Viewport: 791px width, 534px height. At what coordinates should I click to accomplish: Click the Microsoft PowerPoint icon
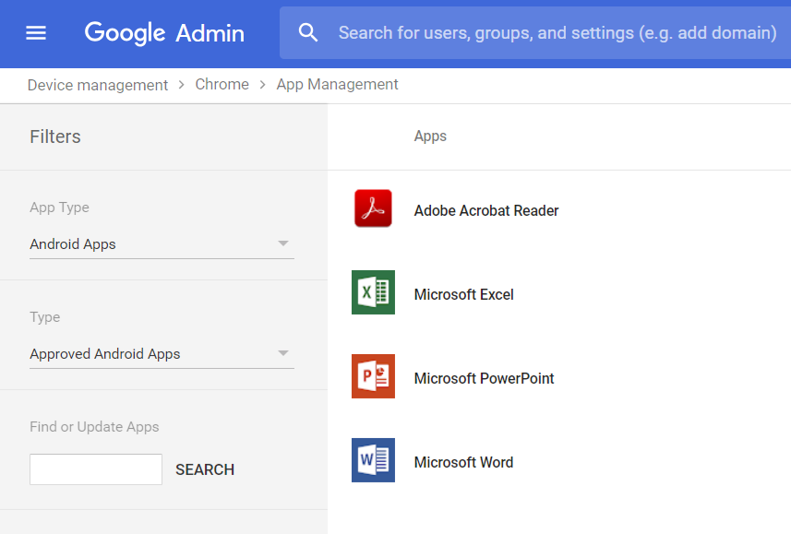tap(373, 376)
